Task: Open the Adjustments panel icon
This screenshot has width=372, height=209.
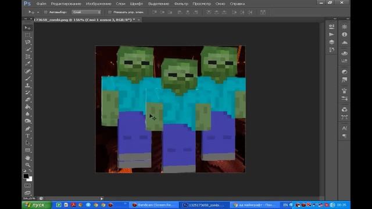Action: tap(345, 72)
